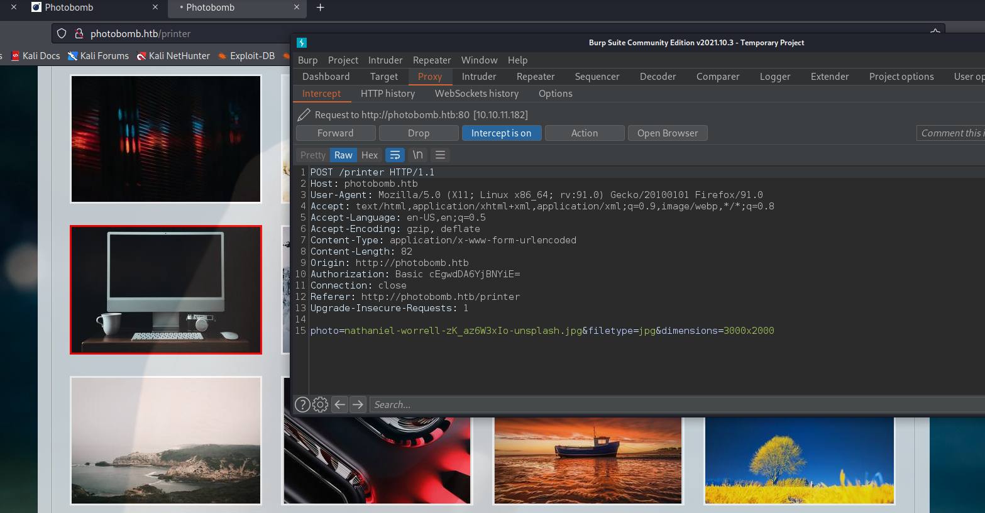The image size is (985, 513).
Task: Open the hamburger message editor menu
Action: (441, 155)
